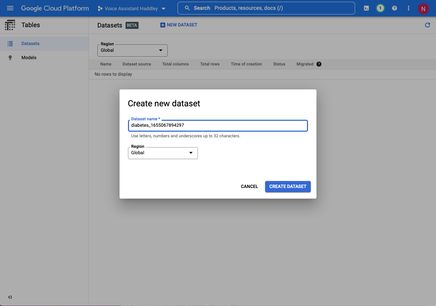Image resolution: width=436 pixels, height=306 pixels.
Task: Cancel the new dataset dialog
Action: (x=249, y=187)
